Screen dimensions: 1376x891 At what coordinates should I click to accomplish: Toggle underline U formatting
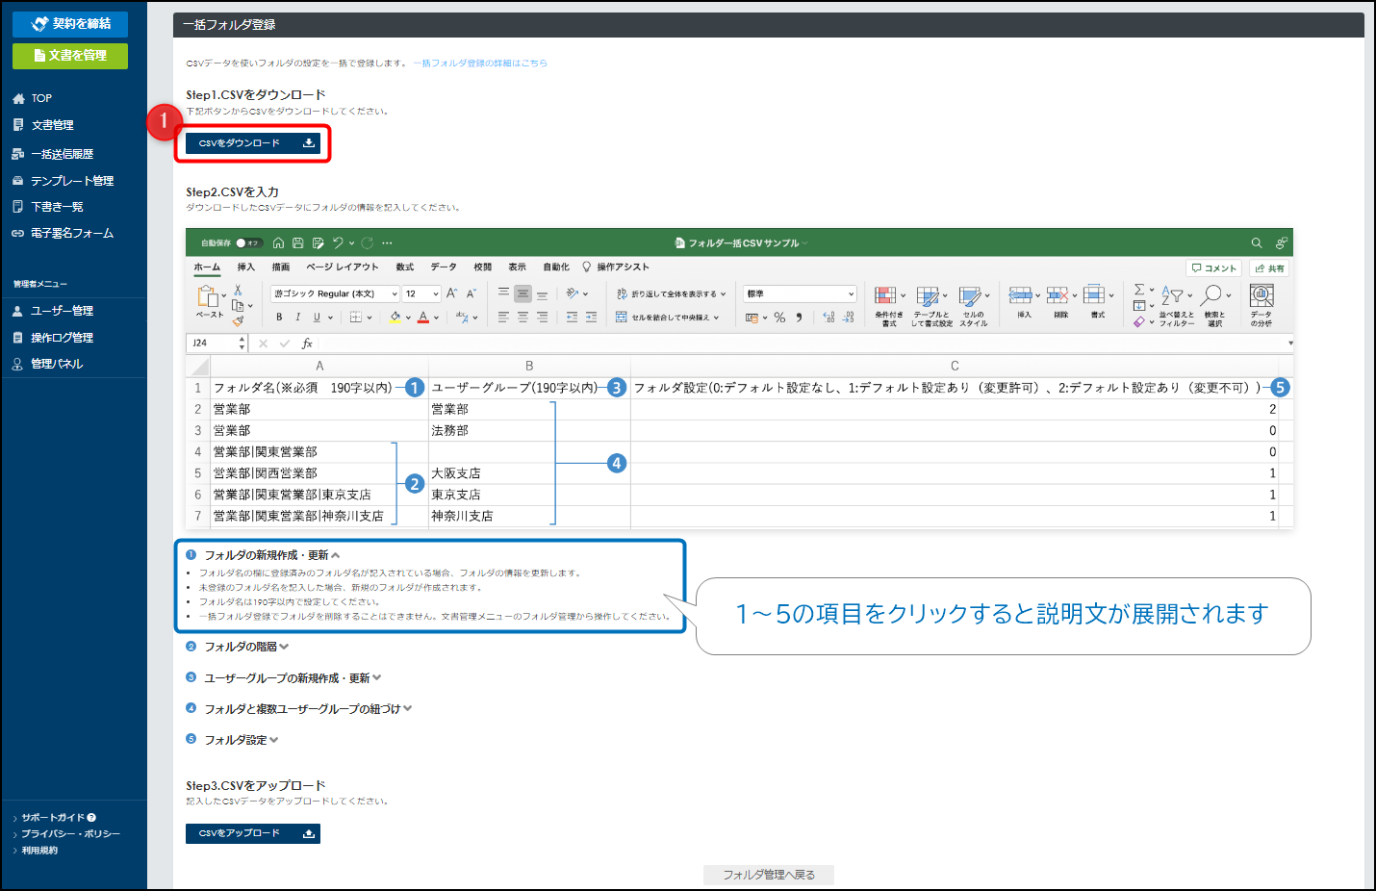[317, 317]
